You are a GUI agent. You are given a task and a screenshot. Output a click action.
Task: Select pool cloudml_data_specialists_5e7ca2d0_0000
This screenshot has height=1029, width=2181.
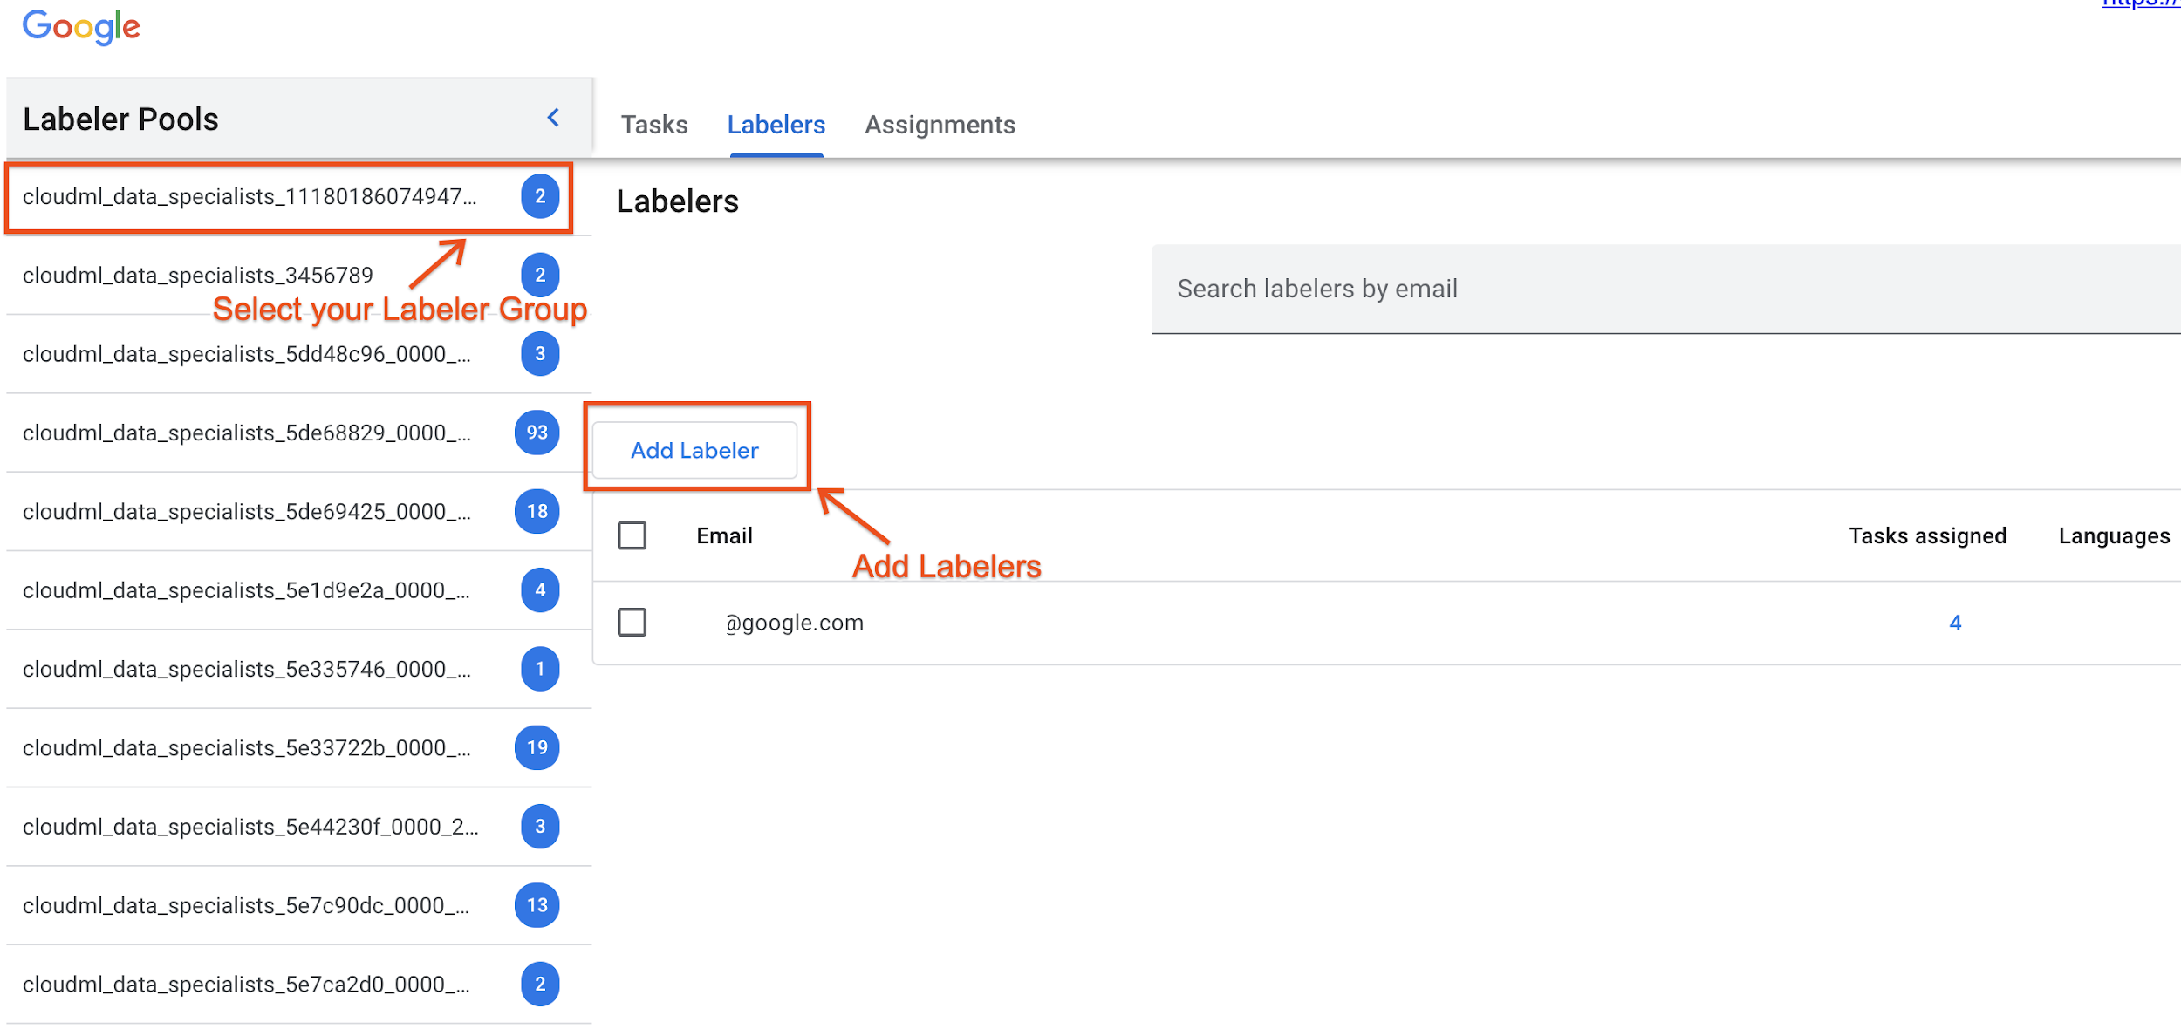click(x=247, y=985)
